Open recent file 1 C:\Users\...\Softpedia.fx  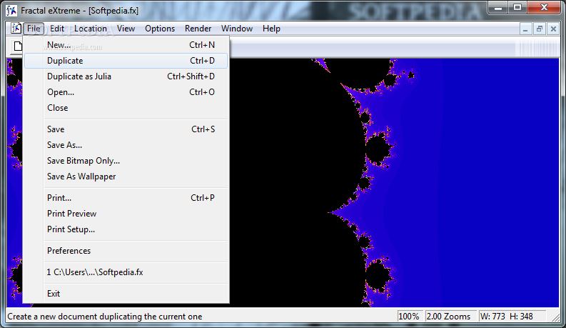126,272
